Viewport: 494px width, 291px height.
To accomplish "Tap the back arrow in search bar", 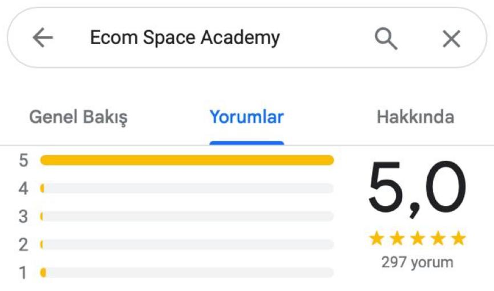I will point(43,38).
